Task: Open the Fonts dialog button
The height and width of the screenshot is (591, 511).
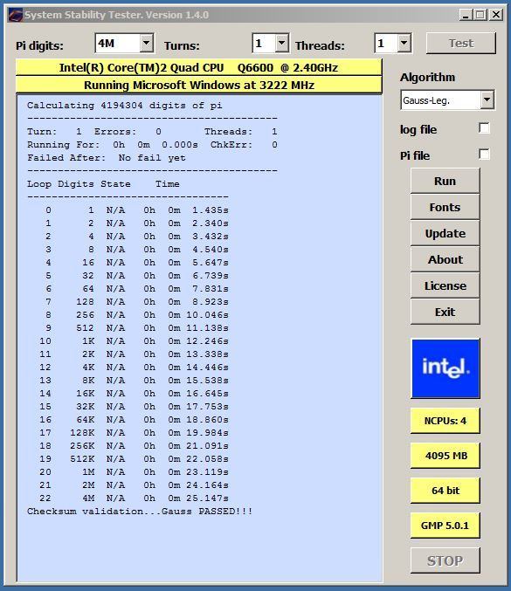Action: (445, 207)
